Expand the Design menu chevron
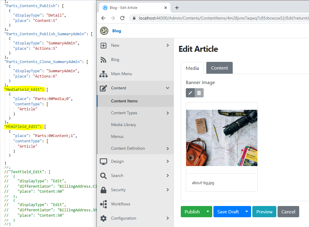This screenshot has width=309, height=227. (x=168, y=161)
